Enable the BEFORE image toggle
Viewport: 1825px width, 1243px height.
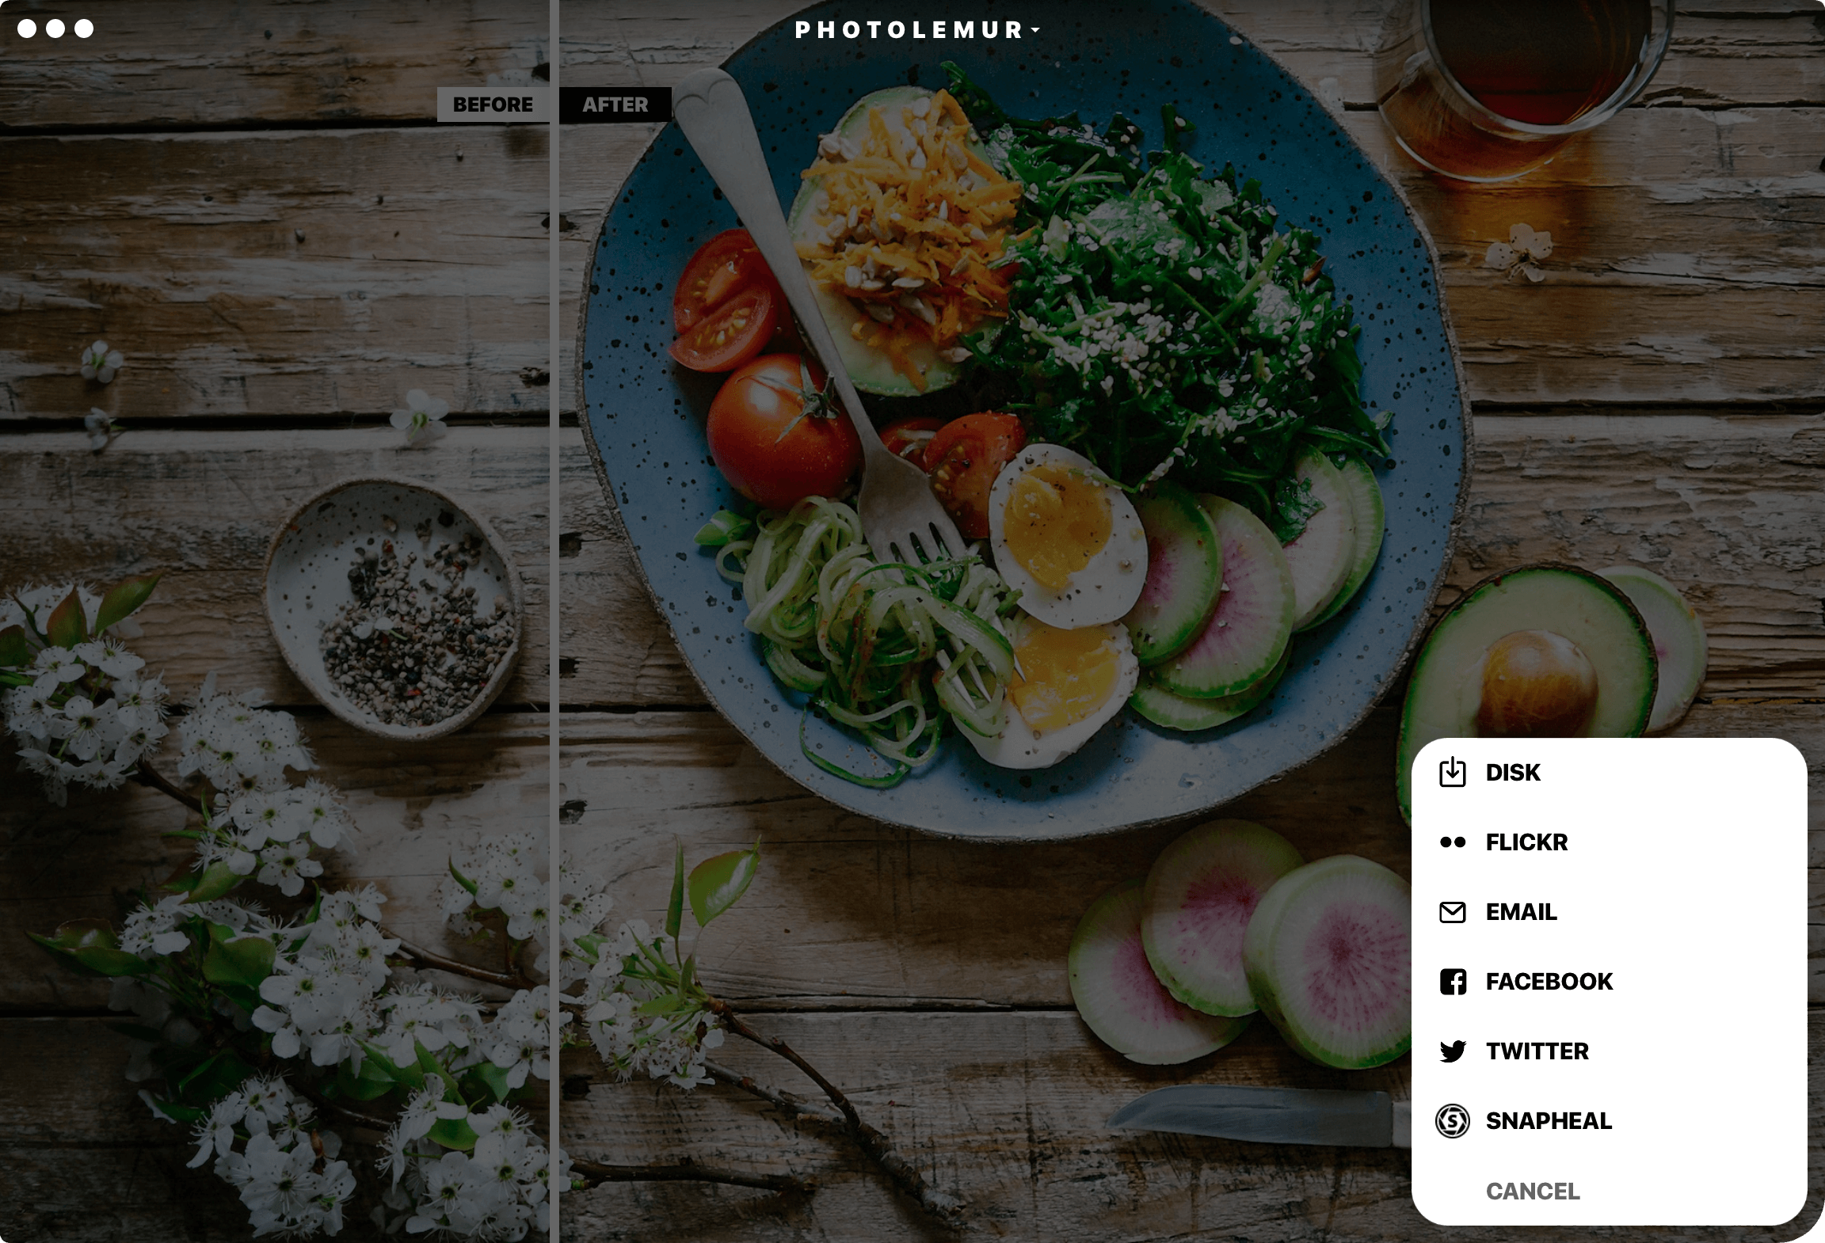[x=493, y=103]
